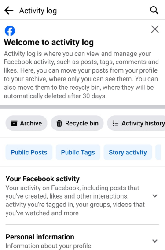This screenshot has height=250, width=165.
Task: Go back using the arrow icon
Action: pyautogui.click(x=9, y=11)
